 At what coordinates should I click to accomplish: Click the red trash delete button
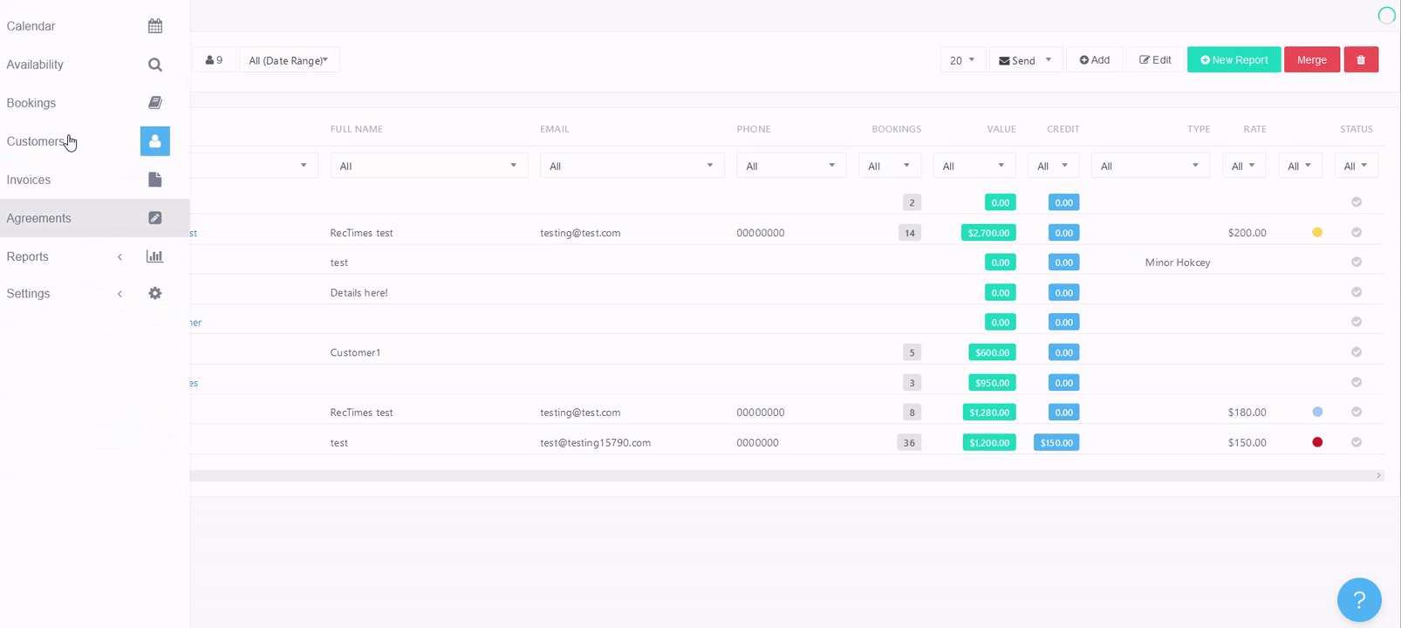pyautogui.click(x=1361, y=60)
